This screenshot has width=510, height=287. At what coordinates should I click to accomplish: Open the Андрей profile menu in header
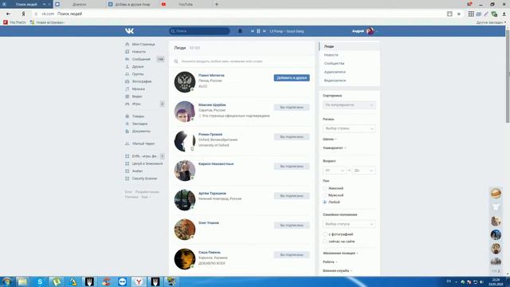(x=365, y=31)
